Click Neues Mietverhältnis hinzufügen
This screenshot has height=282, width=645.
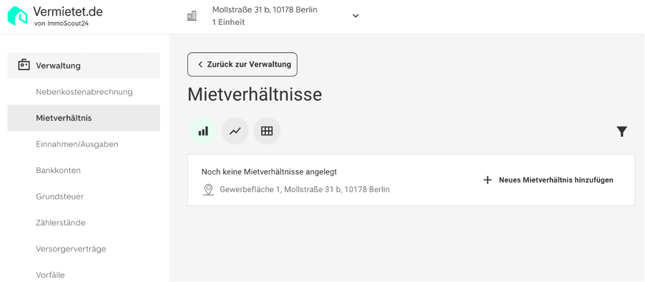[x=556, y=180]
